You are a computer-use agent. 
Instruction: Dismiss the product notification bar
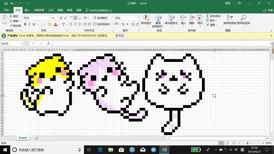click(271, 36)
